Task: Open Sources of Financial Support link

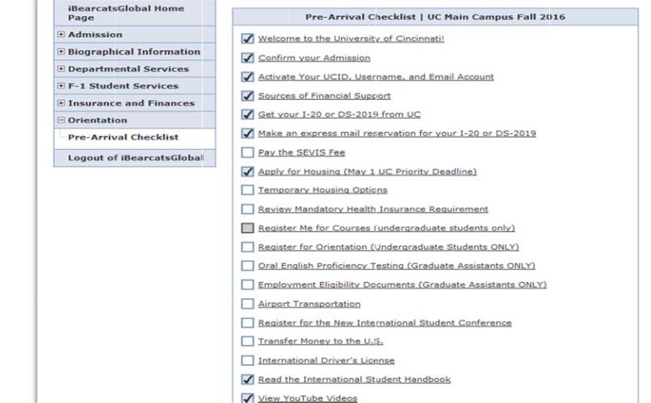Action: [x=324, y=96]
